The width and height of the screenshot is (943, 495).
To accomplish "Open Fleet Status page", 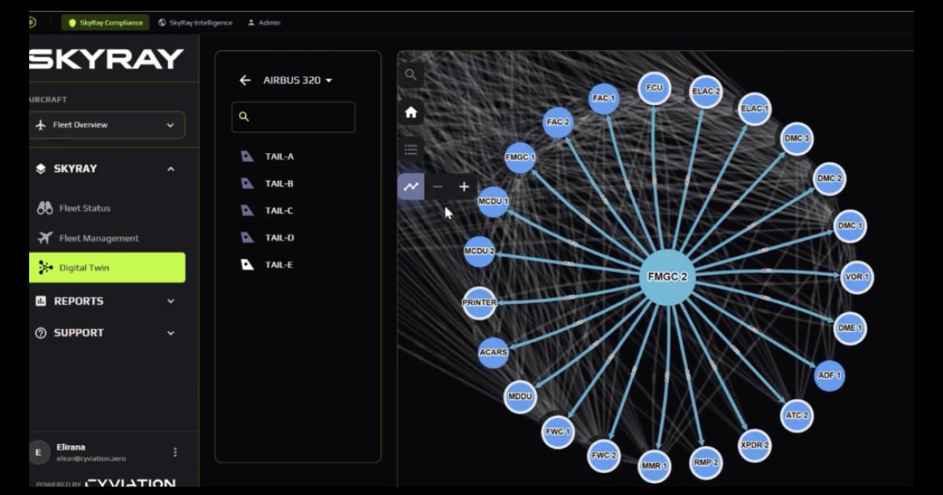I will tap(85, 208).
